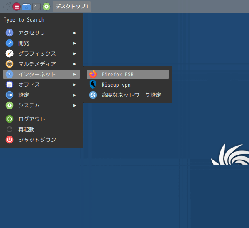Click the オフィス document icon
Viewport: 249px width, 228px height.
(x=10, y=85)
